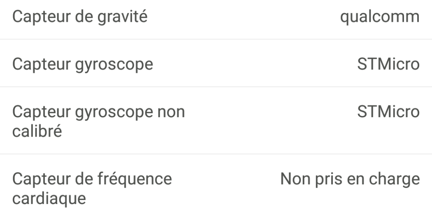The image size is (432, 216).
Task: Tap the 'Capteur de gravité' label
Action: 80,17
